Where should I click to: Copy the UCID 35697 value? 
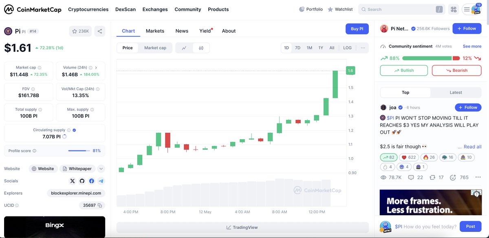100,206
